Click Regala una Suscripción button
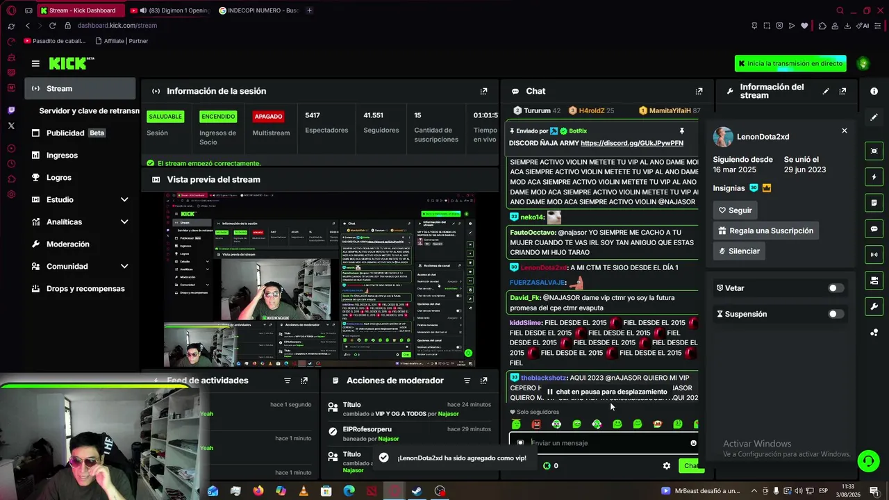889x500 pixels. pos(765,231)
